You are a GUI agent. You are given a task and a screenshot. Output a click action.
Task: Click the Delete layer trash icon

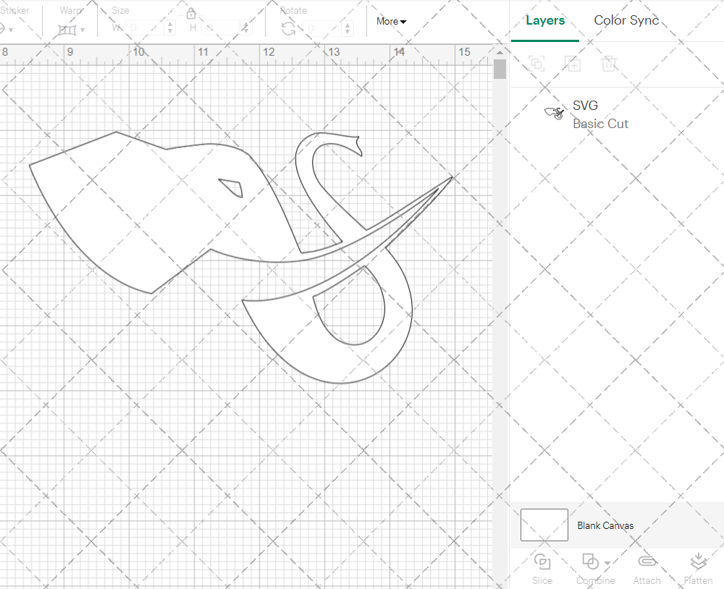[x=609, y=64]
